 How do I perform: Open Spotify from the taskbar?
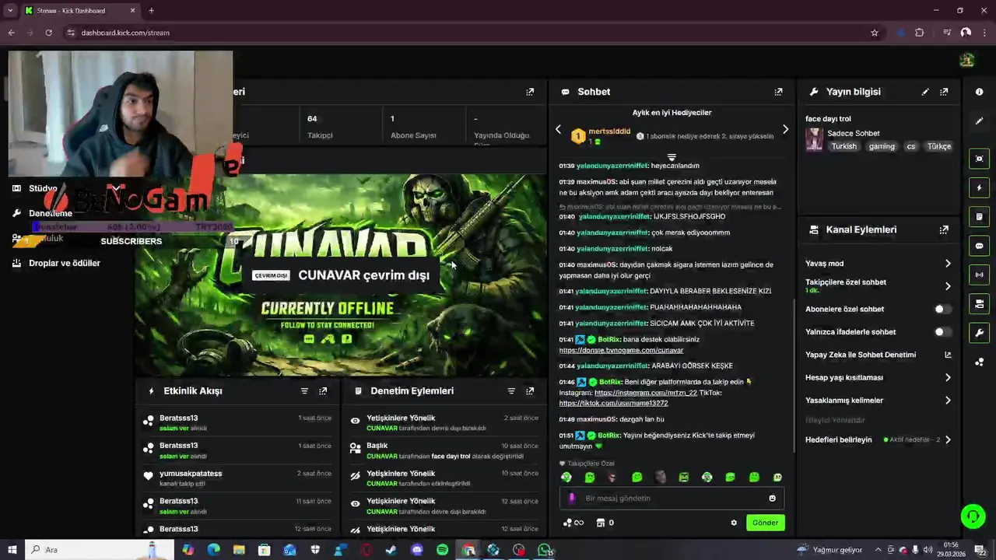(443, 550)
